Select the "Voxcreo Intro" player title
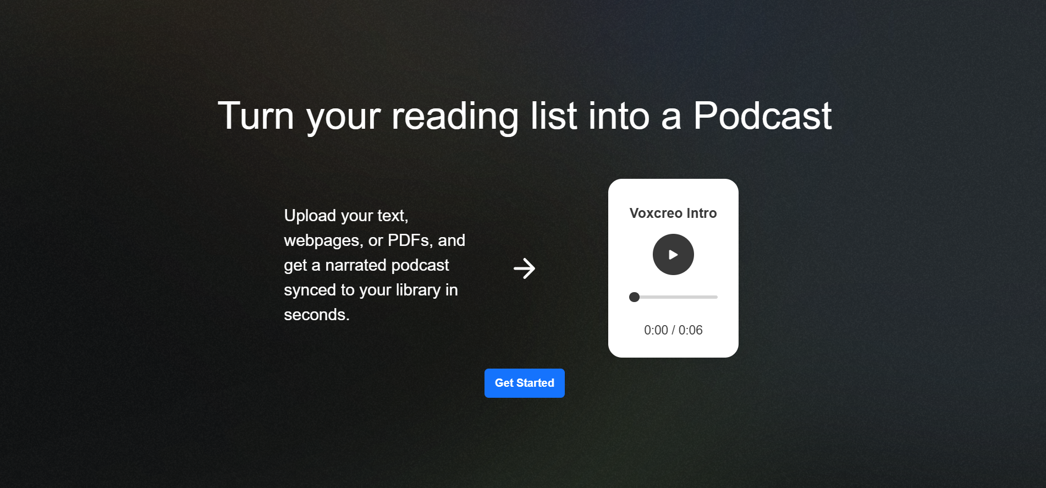Viewport: 1046px width, 488px height. (673, 213)
